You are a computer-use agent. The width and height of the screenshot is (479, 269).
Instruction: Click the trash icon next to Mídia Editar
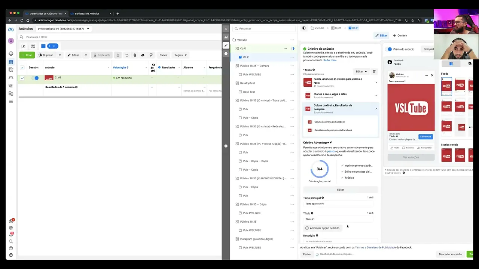tap(374, 71)
